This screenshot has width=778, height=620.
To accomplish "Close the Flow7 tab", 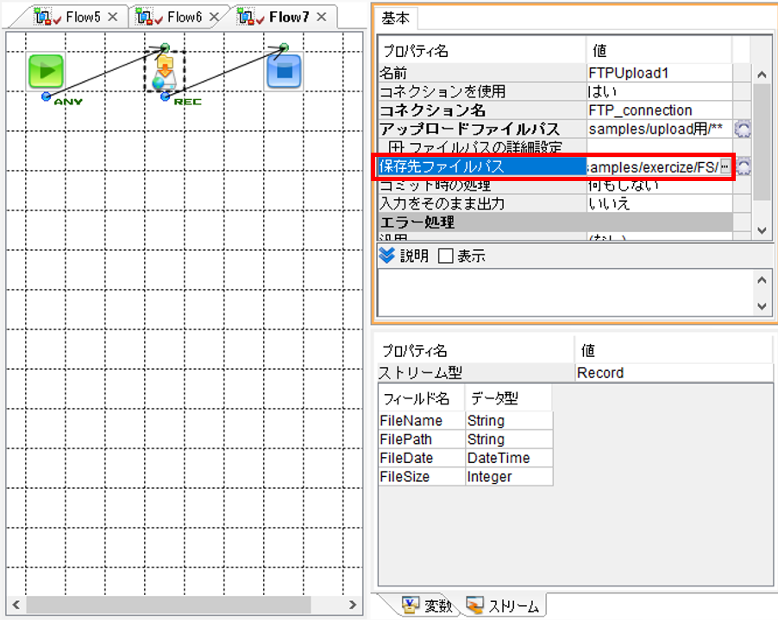I will click(x=322, y=17).
